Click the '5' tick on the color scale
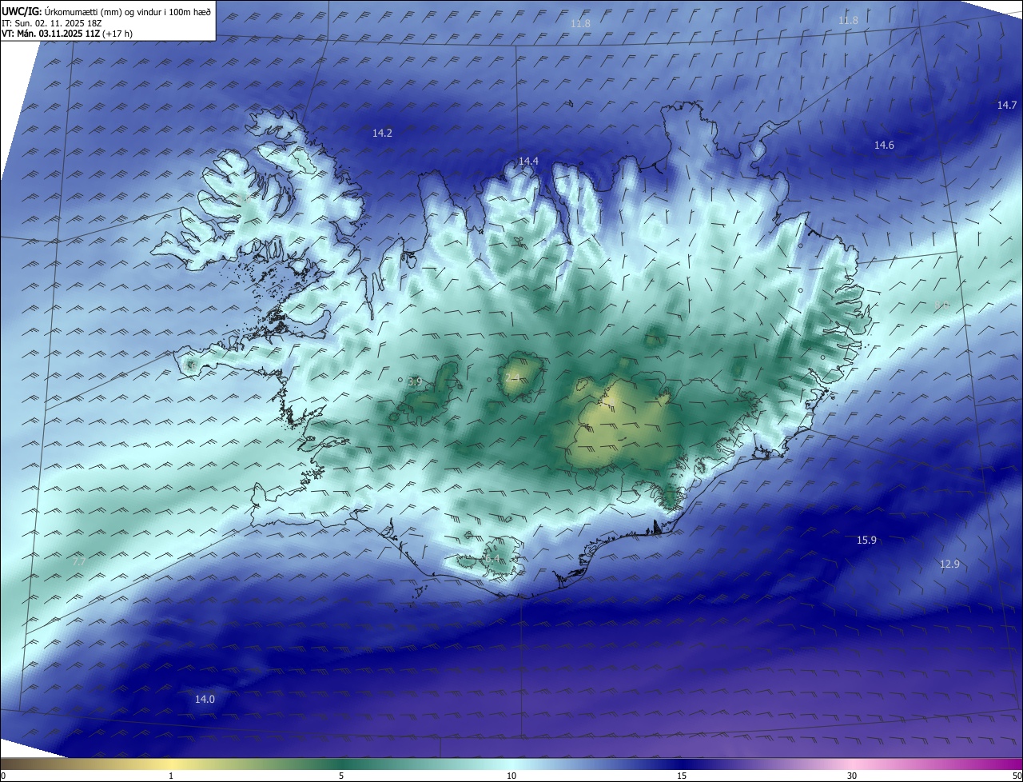 point(341,776)
